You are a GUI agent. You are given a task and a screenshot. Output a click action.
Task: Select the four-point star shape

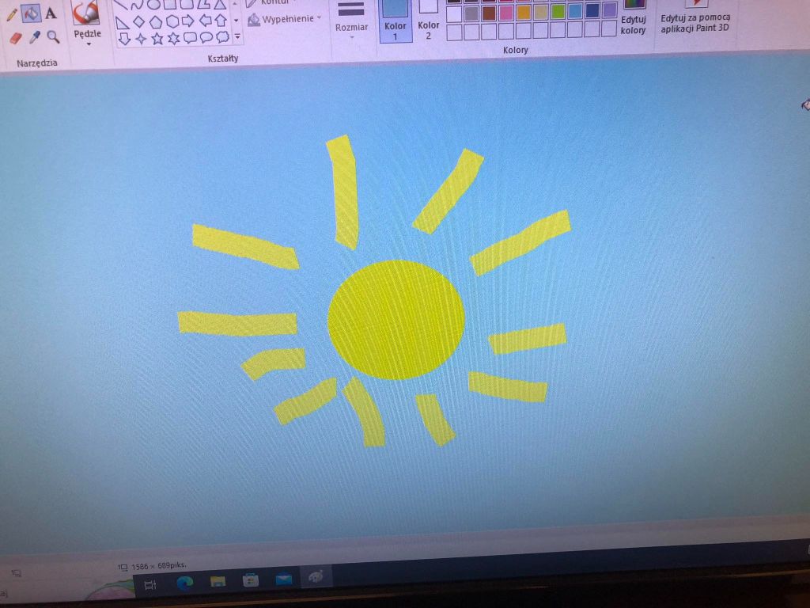tap(141, 39)
